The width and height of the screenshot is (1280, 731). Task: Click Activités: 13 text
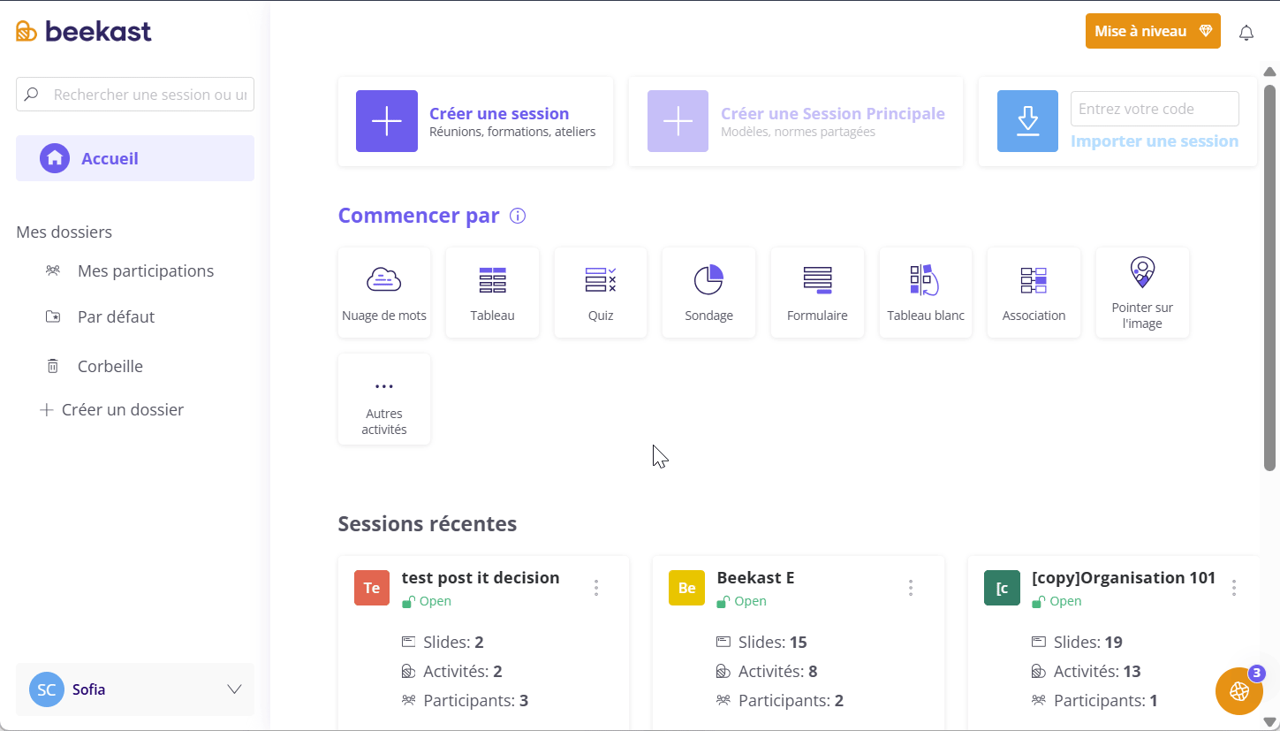point(1097,671)
